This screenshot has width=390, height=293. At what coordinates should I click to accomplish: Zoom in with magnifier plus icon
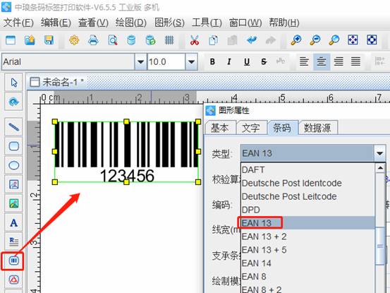click(296, 40)
